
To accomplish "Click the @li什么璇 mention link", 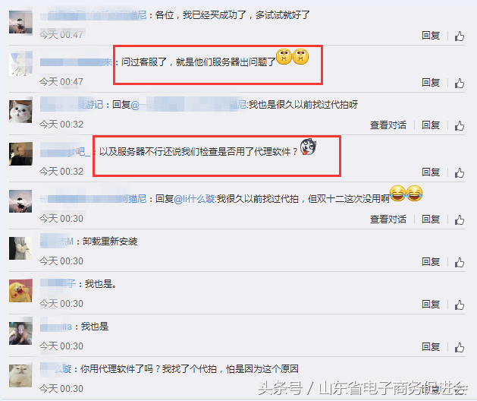I will (x=195, y=199).
